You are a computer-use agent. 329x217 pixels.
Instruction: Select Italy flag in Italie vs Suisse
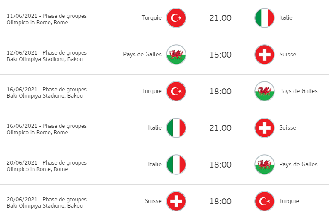click(176, 128)
